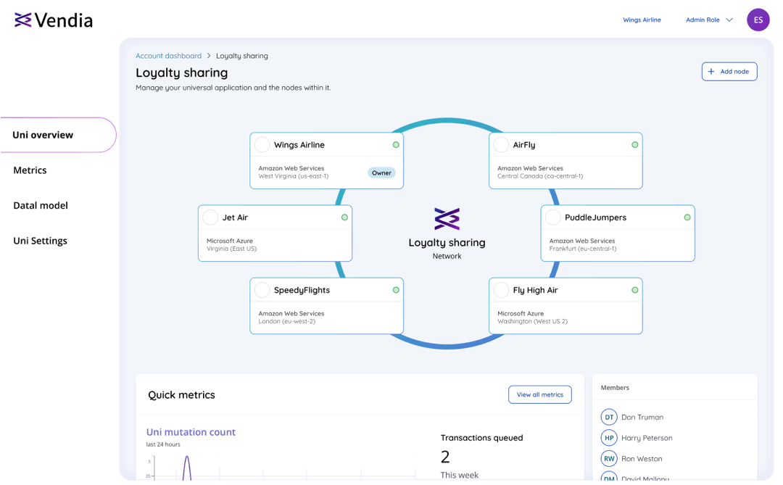Open the Account dashboard breadcrumb link
The image size is (783, 485).
coord(169,56)
